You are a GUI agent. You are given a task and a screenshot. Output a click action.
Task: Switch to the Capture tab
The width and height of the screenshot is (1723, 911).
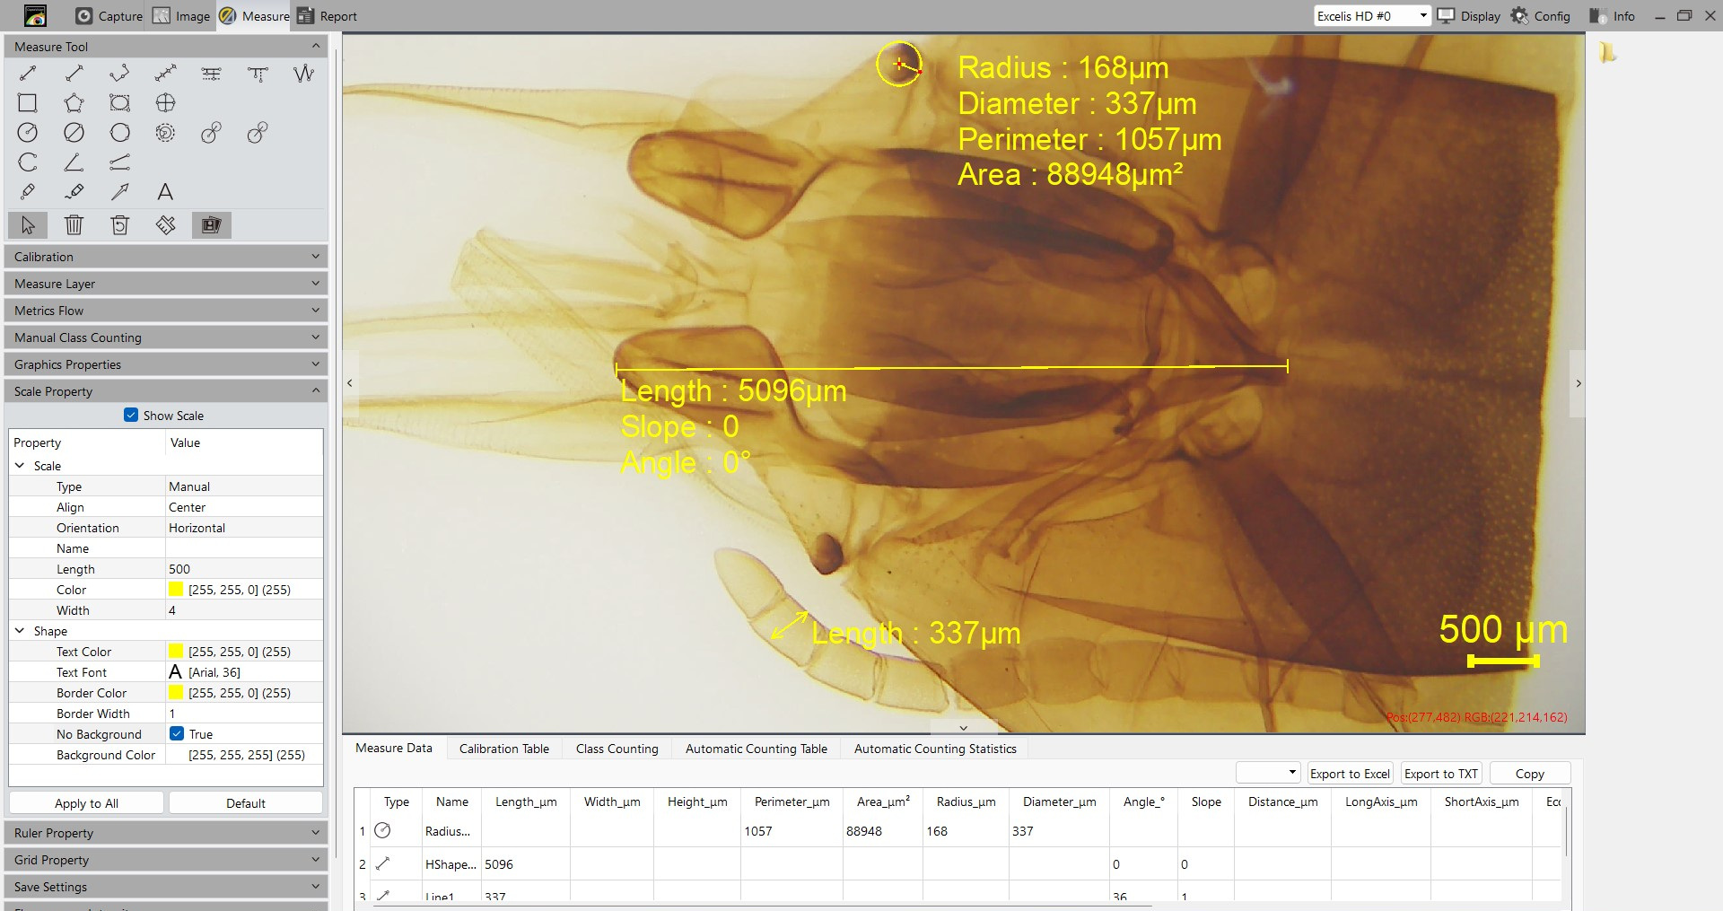pos(109,16)
